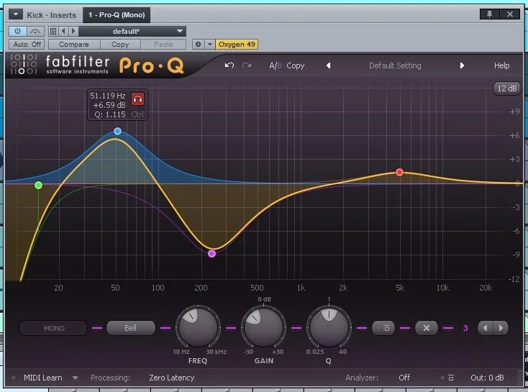
Task: Click the Auto: Off automation button
Action: [27, 44]
